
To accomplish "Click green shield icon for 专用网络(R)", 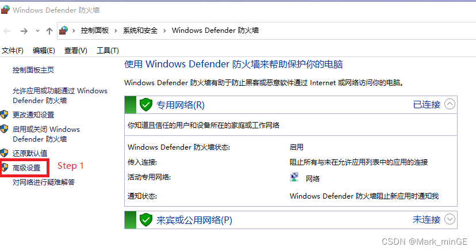I will 145,105.
